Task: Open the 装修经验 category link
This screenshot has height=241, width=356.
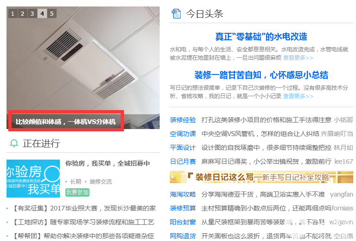Action: [183, 120]
